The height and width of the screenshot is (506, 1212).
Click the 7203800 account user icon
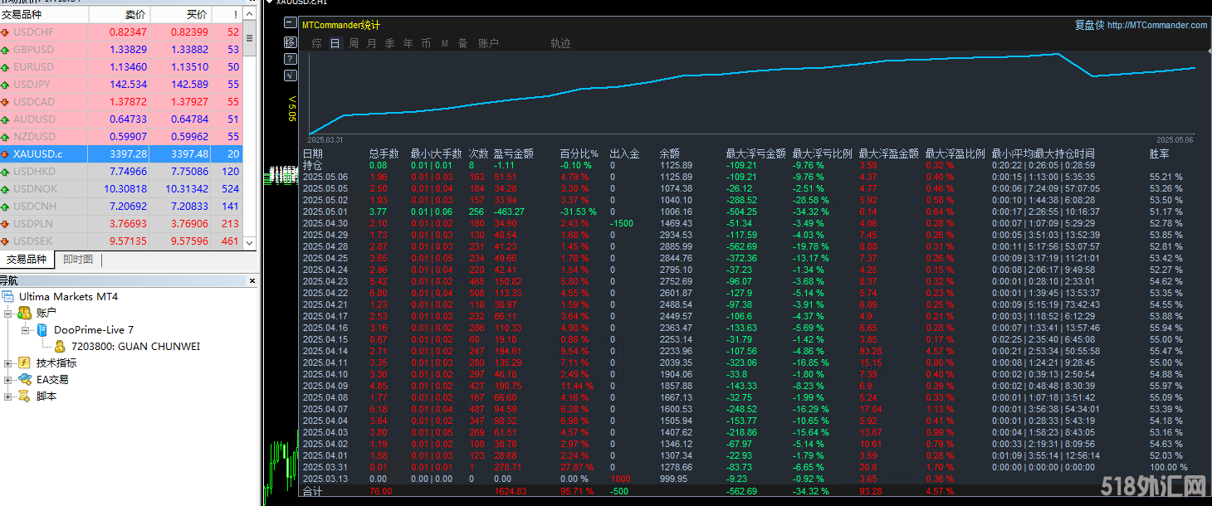click(60, 346)
